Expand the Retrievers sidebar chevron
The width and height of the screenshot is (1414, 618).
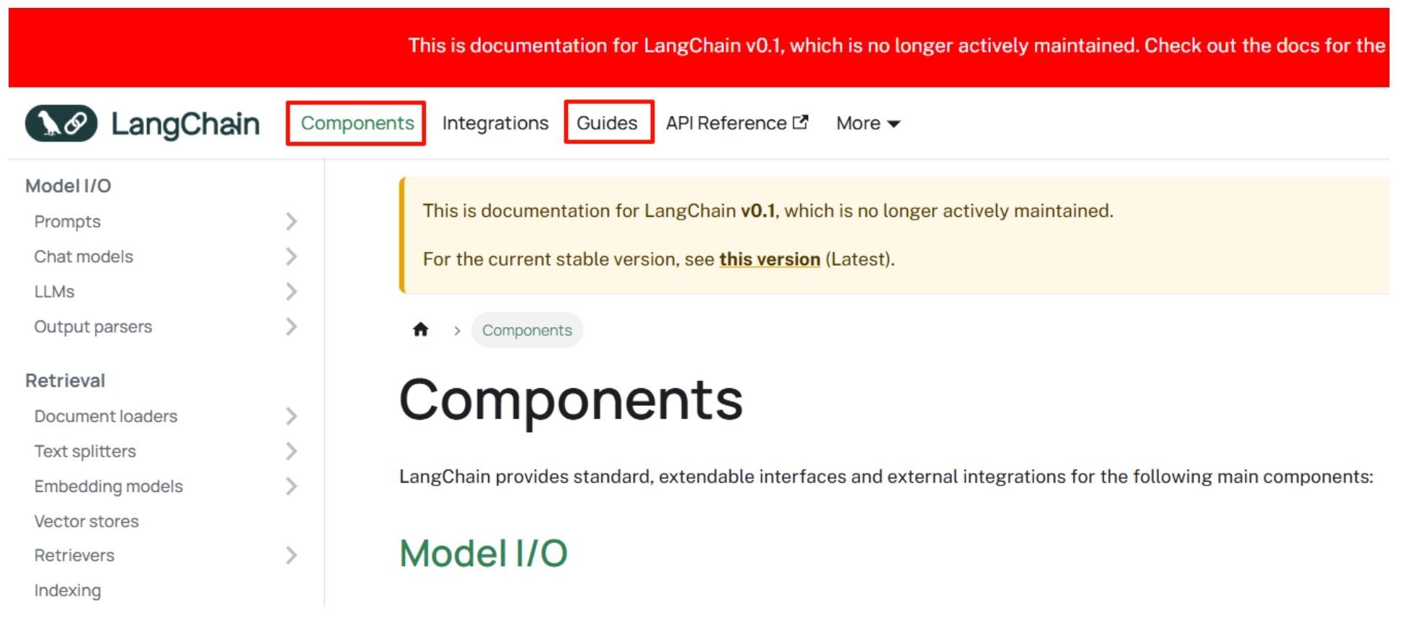click(291, 555)
